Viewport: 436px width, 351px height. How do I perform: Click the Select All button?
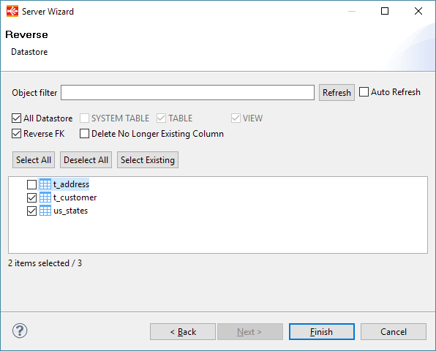click(x=34, y=160)
